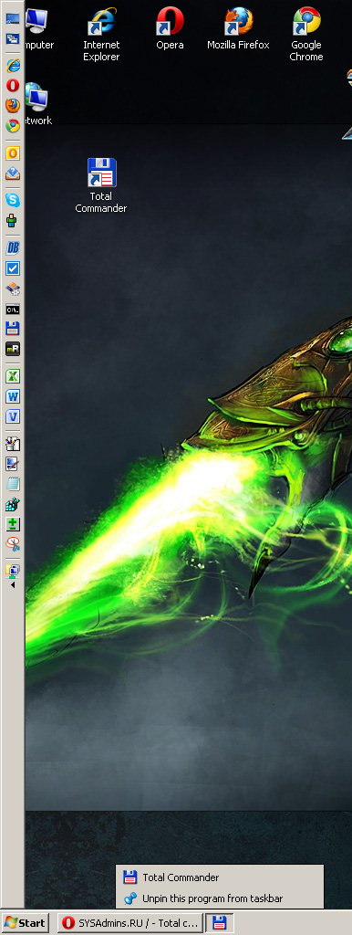This screenshot has width=352, height=935.
Task: Open Registry Editor cube icon in sidebar
Action: click(13, 504)
